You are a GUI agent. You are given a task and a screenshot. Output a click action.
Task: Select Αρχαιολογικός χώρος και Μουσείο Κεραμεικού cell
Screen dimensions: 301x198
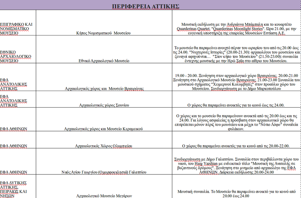[104, 129]
